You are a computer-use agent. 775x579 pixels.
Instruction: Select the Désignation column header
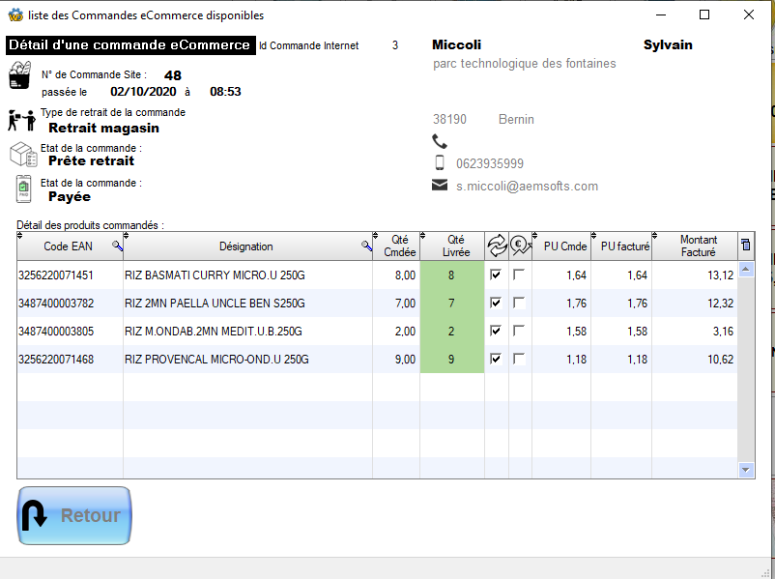pyautogui.click(x=246, y=246)
